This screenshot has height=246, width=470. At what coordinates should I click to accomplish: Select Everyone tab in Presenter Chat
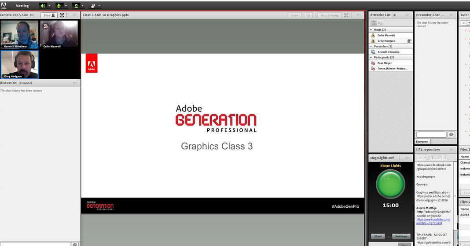coord(422,141)
